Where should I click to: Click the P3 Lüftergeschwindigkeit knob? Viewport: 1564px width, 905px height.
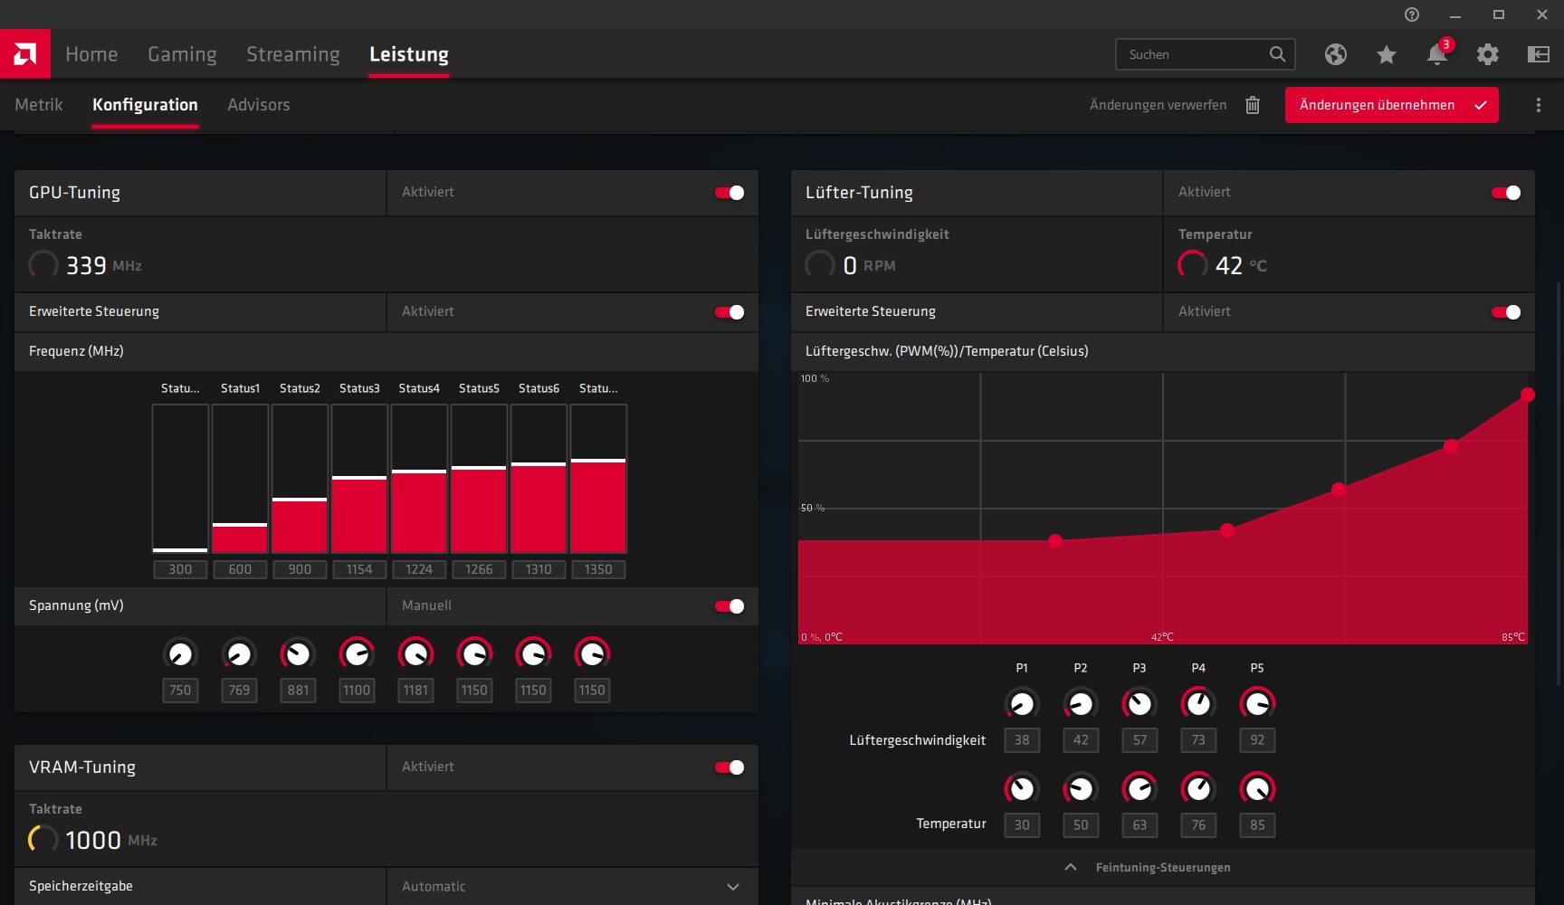(1140, 703)
